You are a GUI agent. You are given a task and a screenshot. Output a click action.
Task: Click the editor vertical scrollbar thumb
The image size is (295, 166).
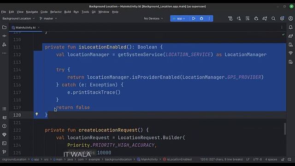click(285, 129)
